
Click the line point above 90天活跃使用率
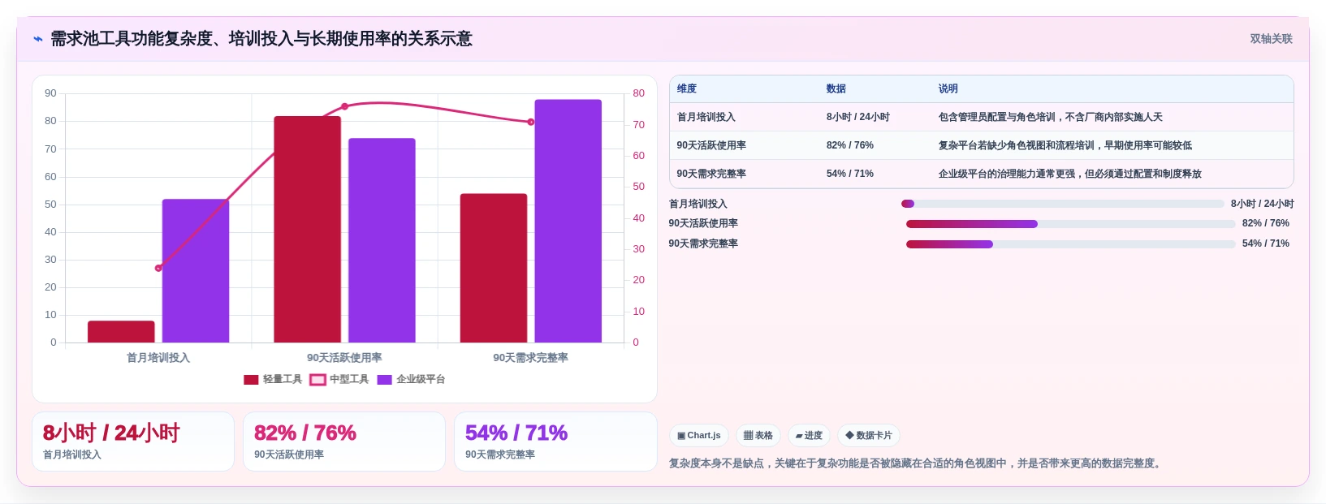pos(344,106)
